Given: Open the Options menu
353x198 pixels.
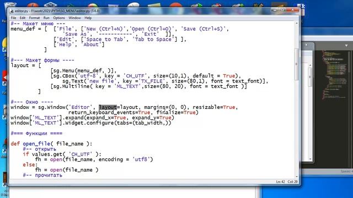Looking at the screenshot, I should [x=59, y=18].
